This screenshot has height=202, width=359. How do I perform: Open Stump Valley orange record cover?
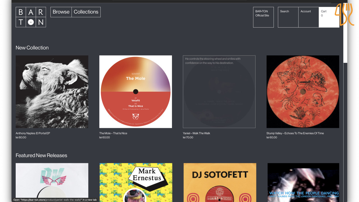point(303,92)
